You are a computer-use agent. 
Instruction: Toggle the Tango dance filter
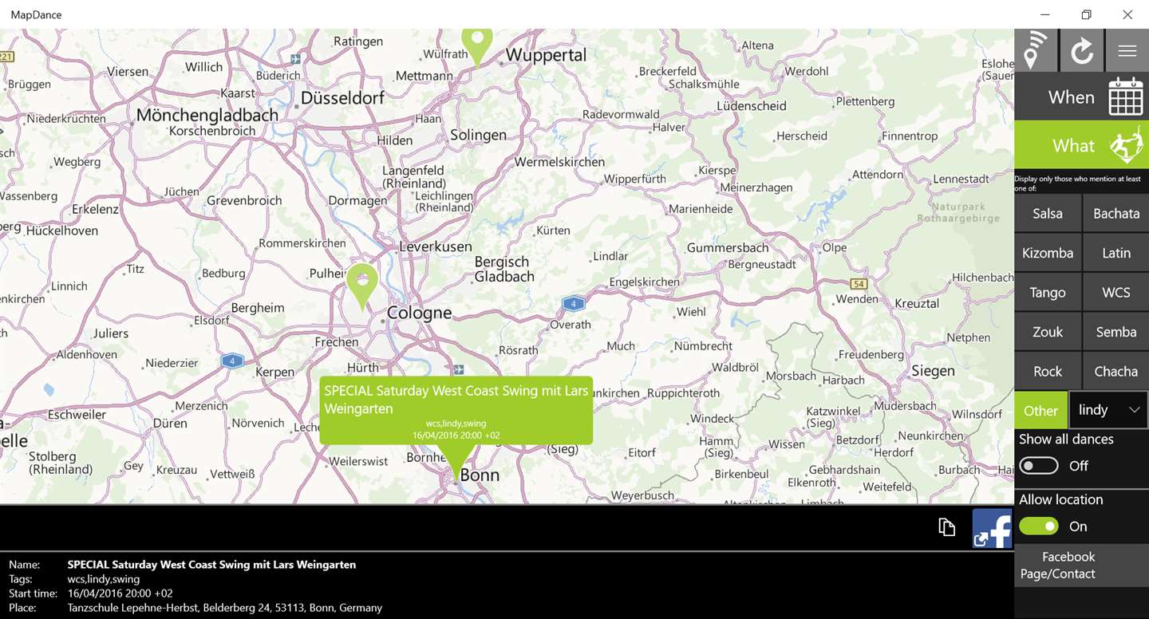[x=1048, y=292]
